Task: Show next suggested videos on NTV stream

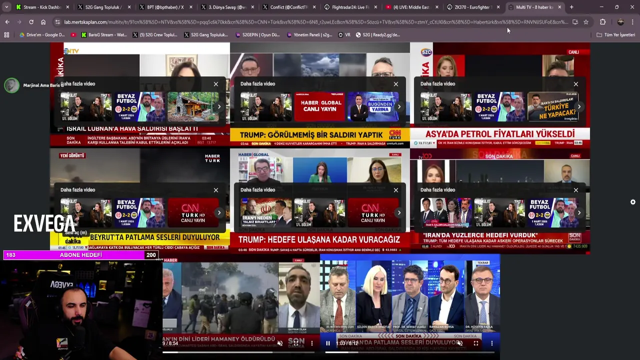Action: (x=219, y=106)
